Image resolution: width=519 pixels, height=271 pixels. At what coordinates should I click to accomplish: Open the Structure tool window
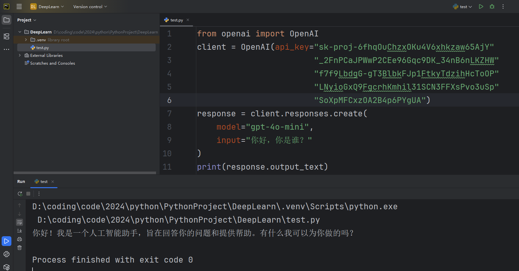[6, 36]
